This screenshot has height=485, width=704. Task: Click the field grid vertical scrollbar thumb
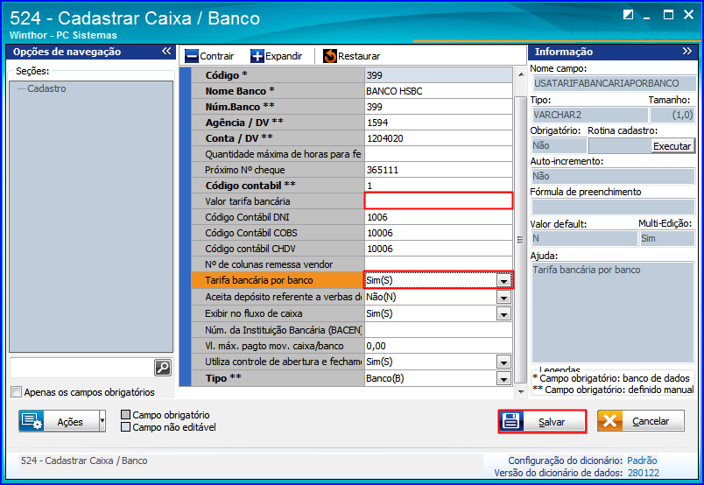coord(520,239)
